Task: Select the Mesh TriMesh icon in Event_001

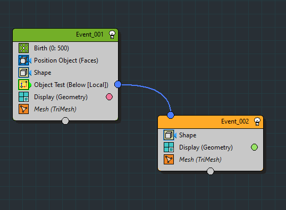Action: tap(23, 109)
